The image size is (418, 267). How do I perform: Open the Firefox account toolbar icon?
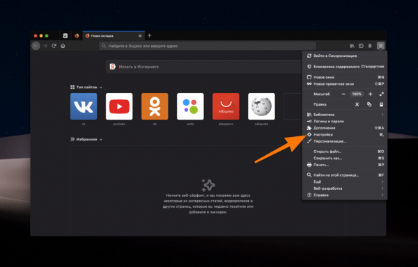pyautogui.click(x=370, y=46)
